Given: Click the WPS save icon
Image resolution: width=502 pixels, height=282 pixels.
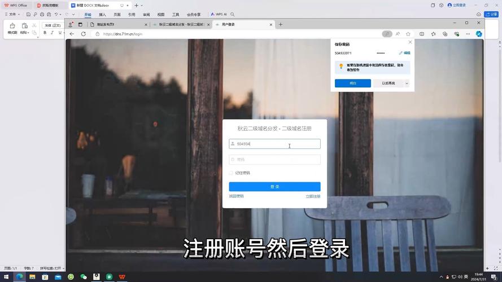Looking at the screenshot, I should click(x=28, y=15).
